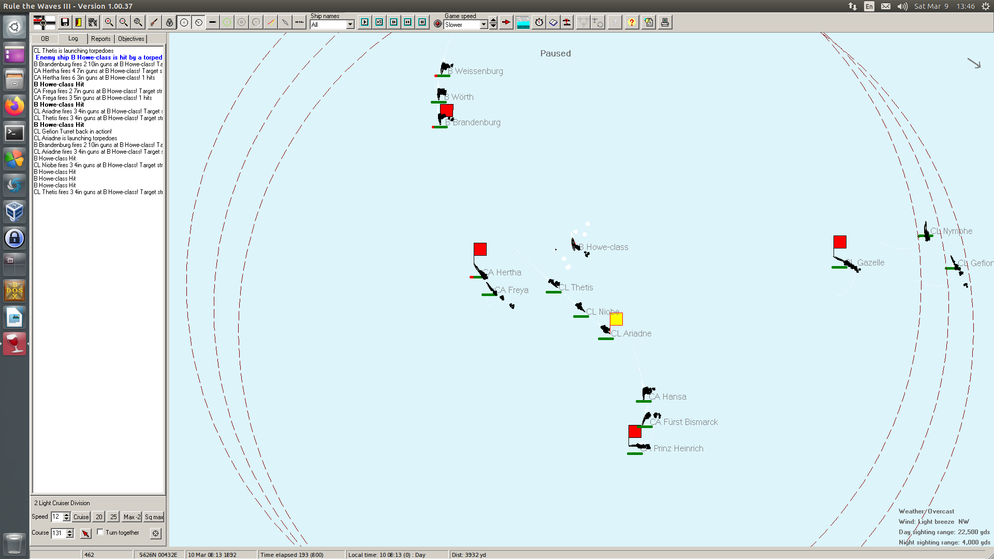Toggle the red-yellow line icon
The image size is (994, 559).
271,22
